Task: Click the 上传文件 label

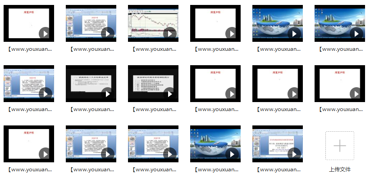Action: click(x=340, y=170)
